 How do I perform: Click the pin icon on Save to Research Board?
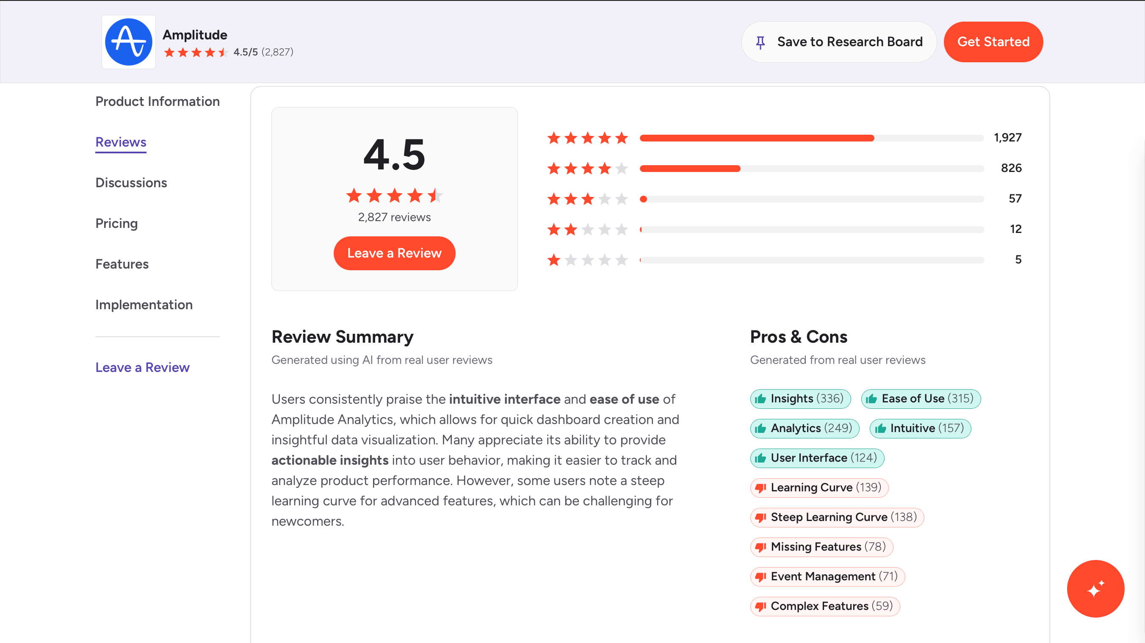click(760, 42)
